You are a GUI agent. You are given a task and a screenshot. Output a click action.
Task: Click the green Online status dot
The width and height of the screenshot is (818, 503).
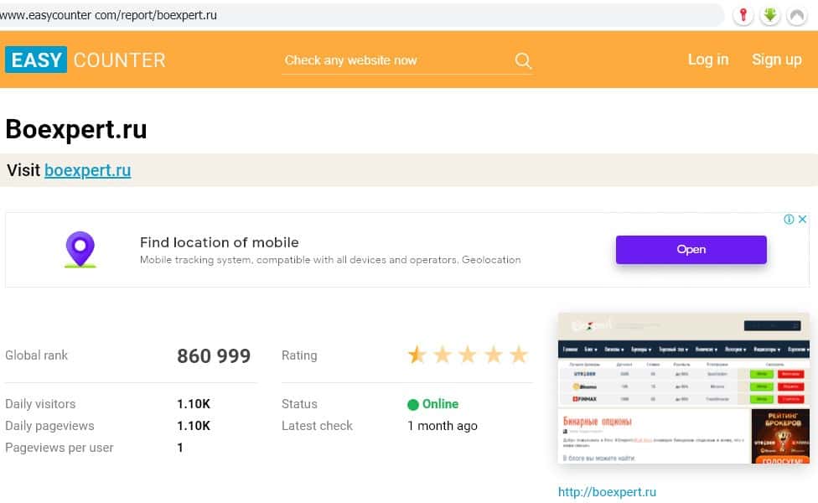tap(412, 404)
